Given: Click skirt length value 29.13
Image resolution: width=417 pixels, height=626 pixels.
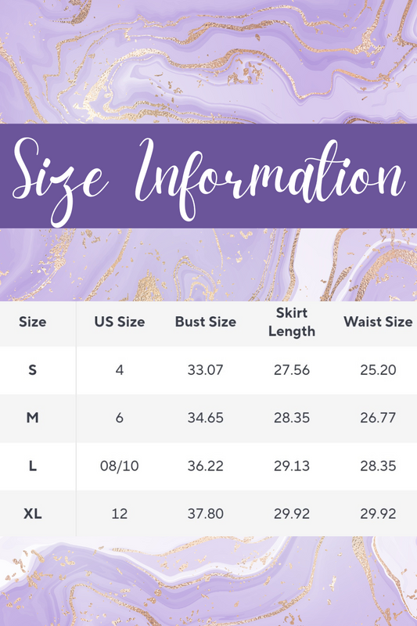Looking at the screenshot, I should [292, 466].
